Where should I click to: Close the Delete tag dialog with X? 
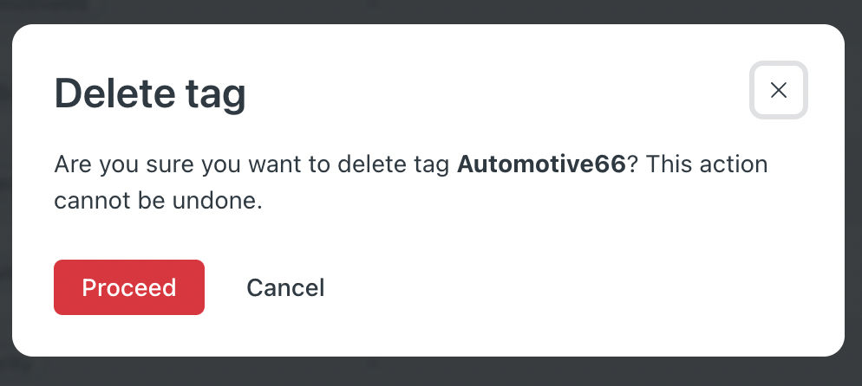779,90
